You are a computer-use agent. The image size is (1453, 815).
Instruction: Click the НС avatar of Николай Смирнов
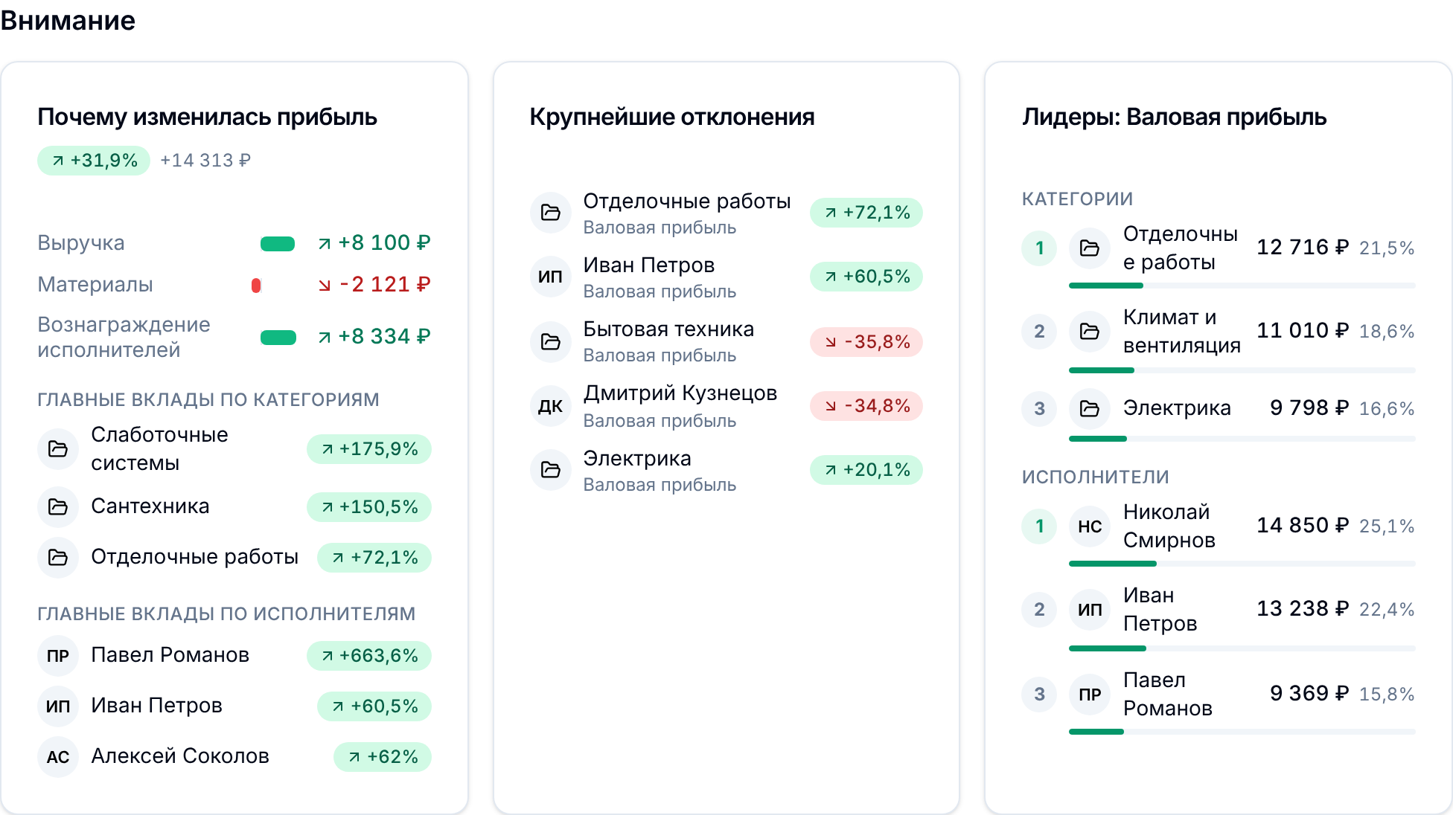coord(1090,526)
